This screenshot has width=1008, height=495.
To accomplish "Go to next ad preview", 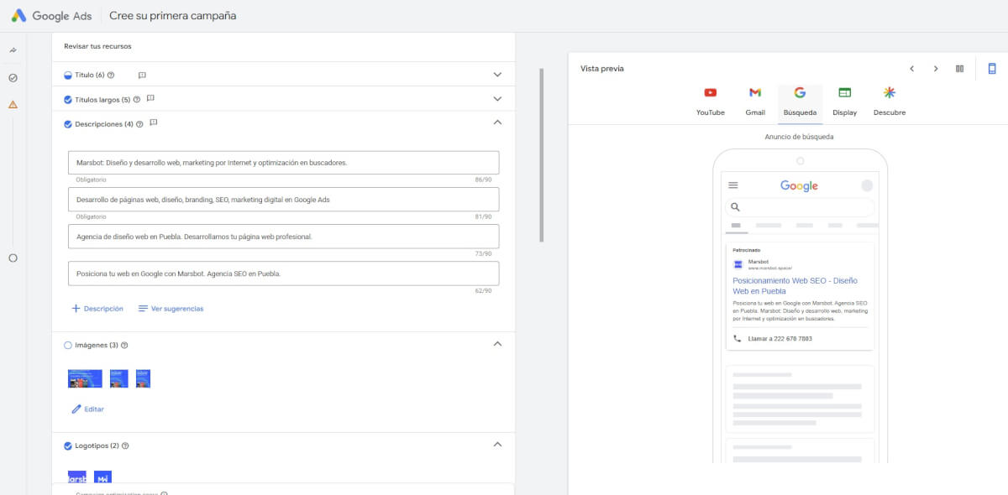I will 936,69.
